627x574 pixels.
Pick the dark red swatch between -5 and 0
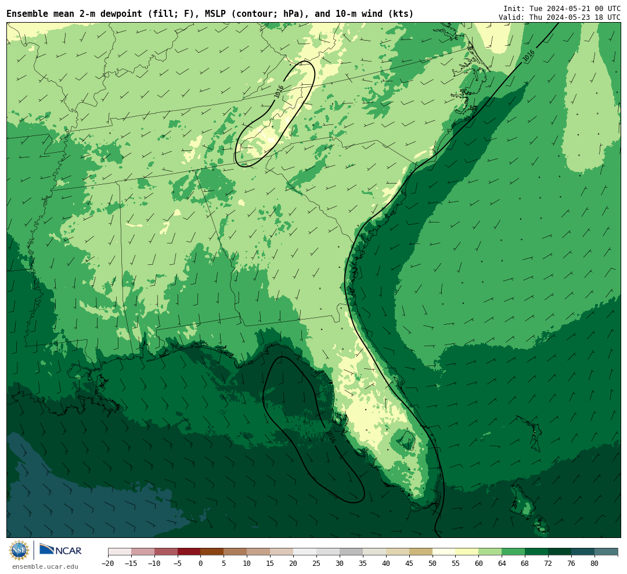tap(189, 552)
